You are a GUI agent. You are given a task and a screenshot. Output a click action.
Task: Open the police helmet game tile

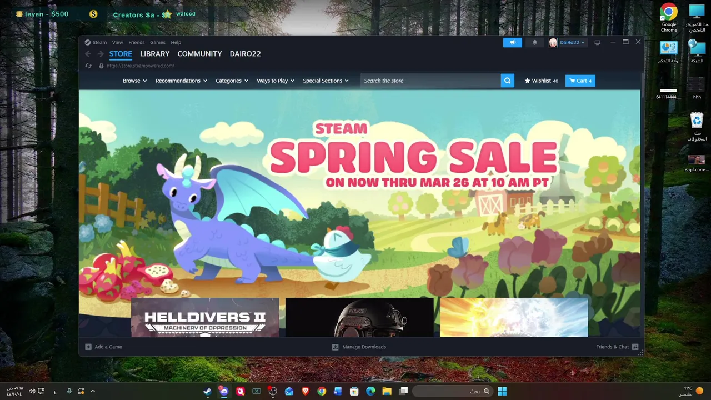pos(359,317)
